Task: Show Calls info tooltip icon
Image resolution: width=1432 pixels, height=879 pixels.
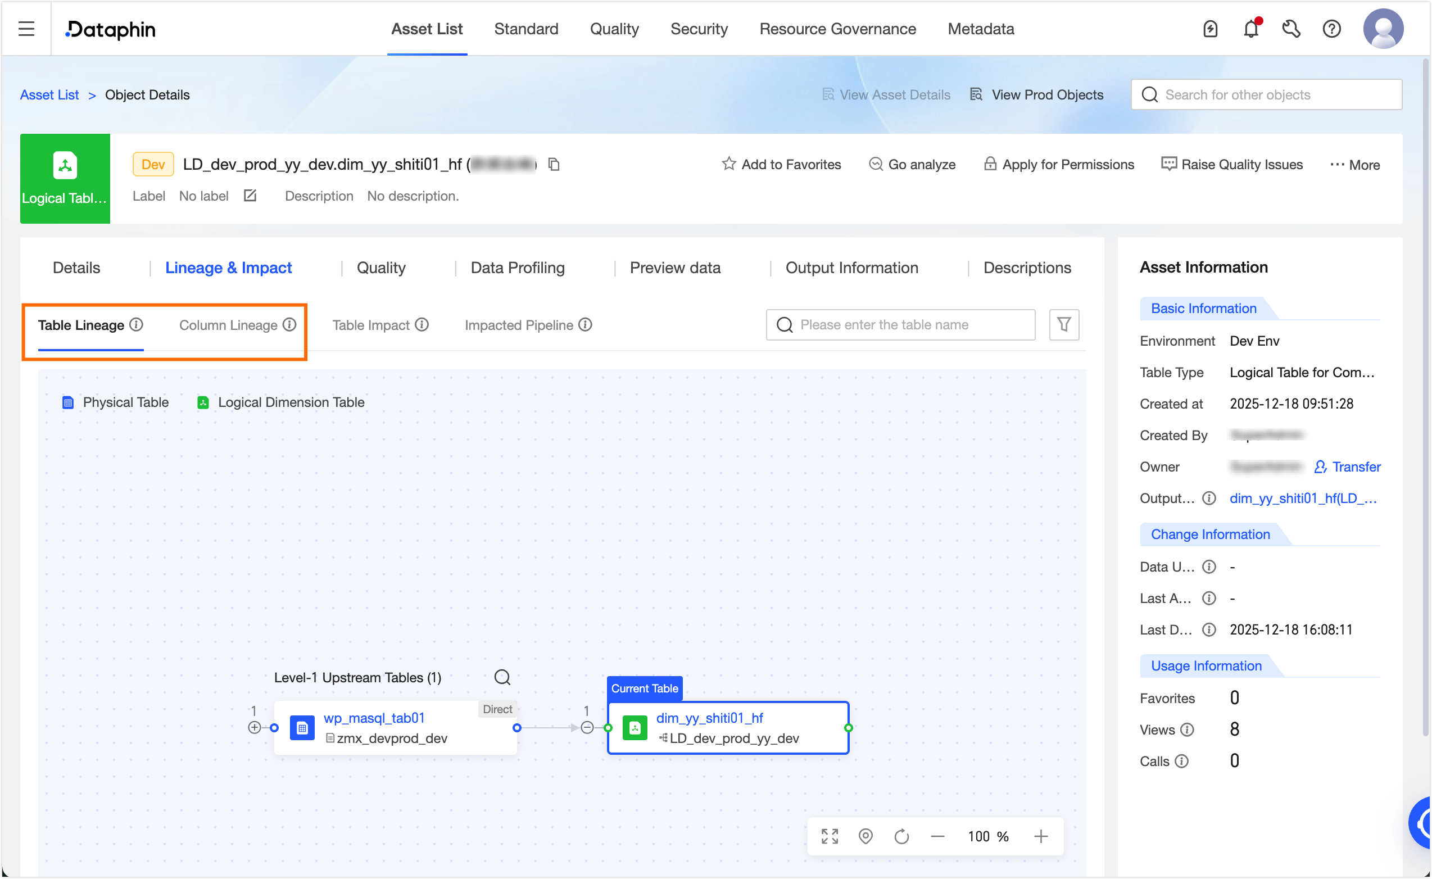Action: point(1181,761)
